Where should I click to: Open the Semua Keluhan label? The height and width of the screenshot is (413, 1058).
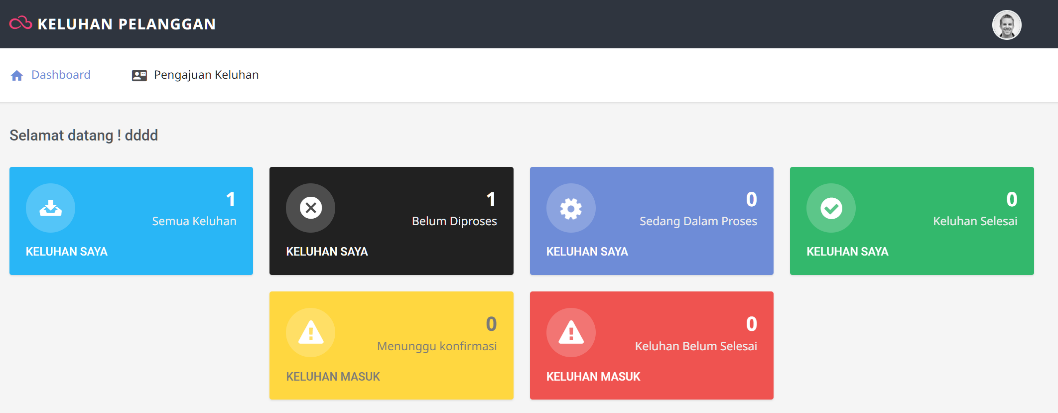(194, 221)
